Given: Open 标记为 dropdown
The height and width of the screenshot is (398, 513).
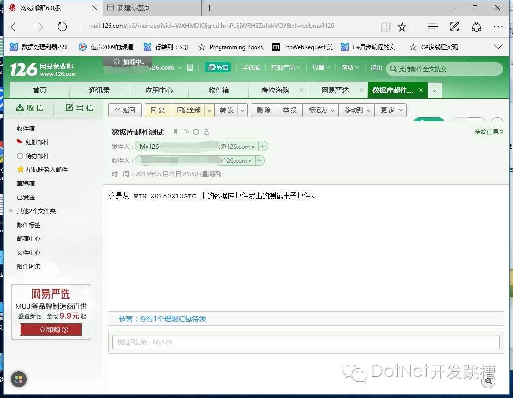Looking at the screenshot, I should tap(321, 110).
